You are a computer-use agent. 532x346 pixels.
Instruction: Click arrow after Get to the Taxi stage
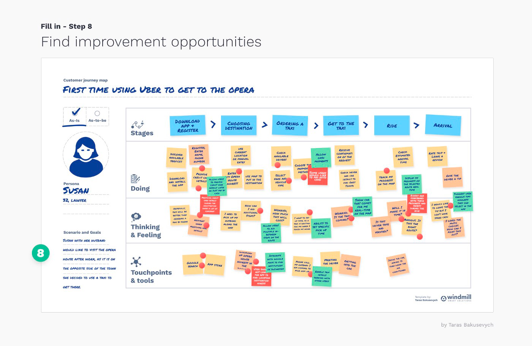coord(366,125)
